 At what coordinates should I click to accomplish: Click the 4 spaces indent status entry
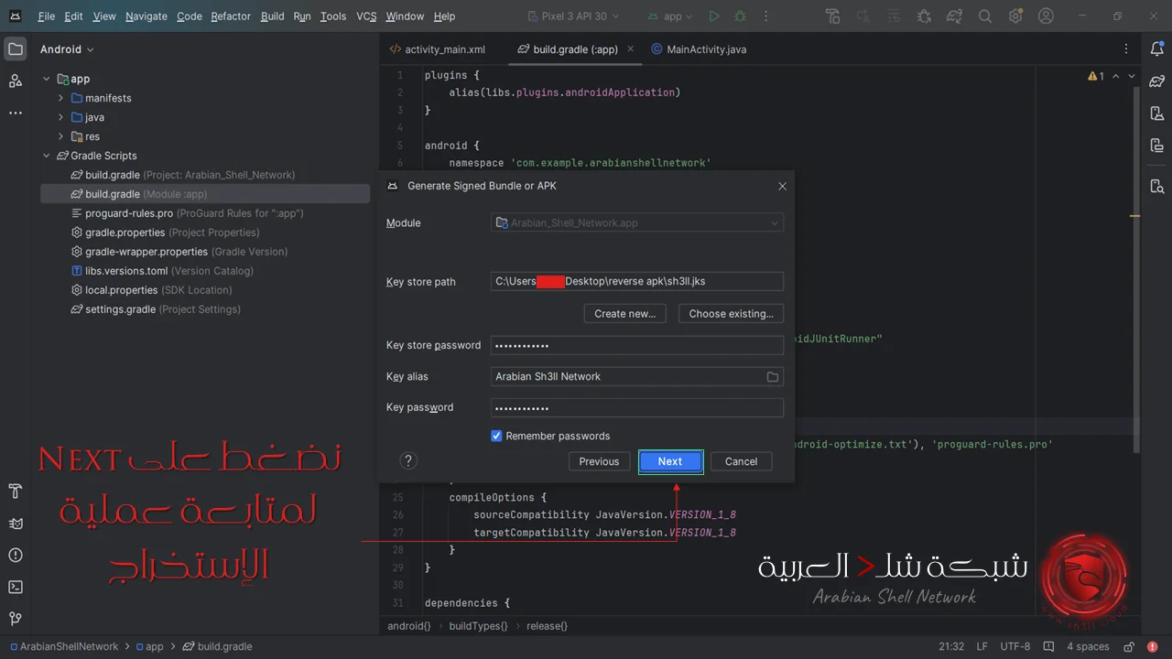pos(1088,646)
